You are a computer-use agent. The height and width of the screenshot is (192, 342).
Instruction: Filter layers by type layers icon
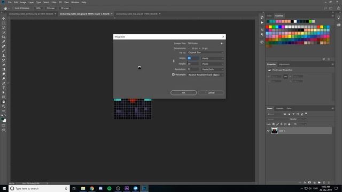(293, 114)
